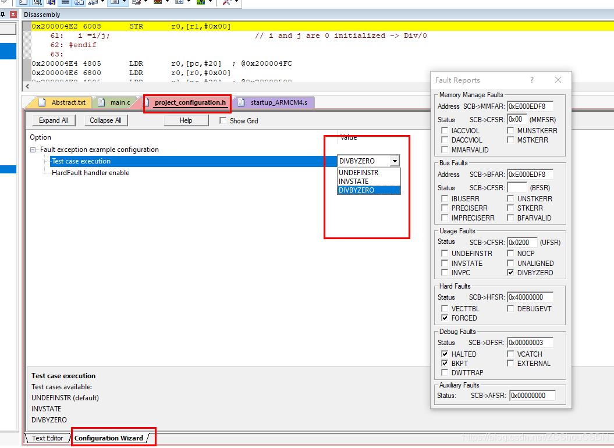Image resolution: width=614 pixels, height=448 pixels.
Task: Toggle the BFARVALID checkbox
Action: 510,218
